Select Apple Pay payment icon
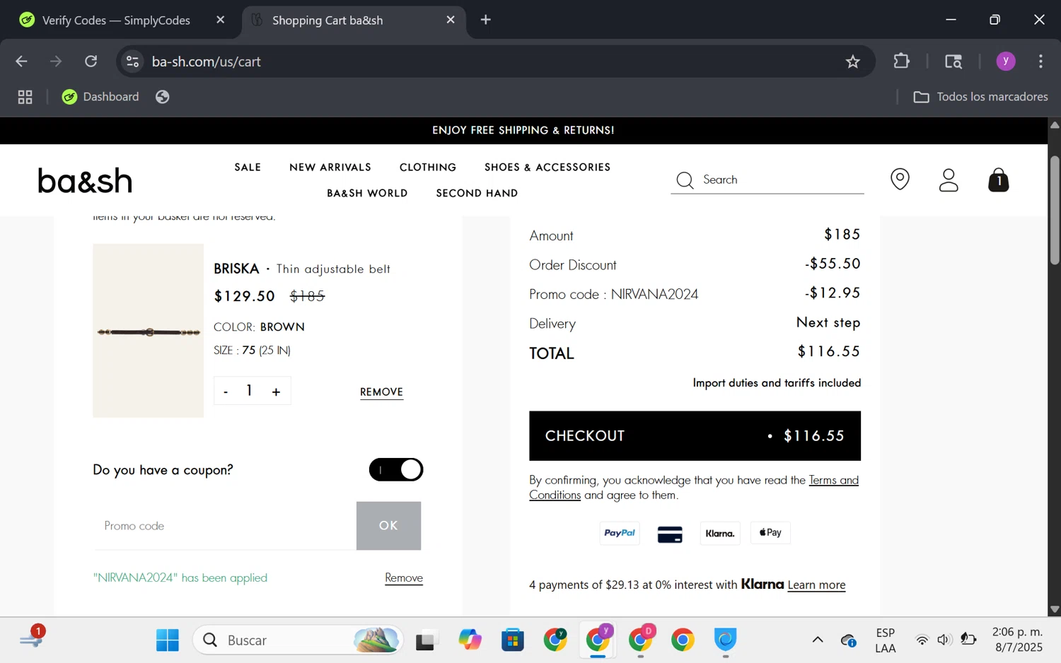The width and height of the screenshot is (1061, 663). pyautogui.click(x=770, y=532)
